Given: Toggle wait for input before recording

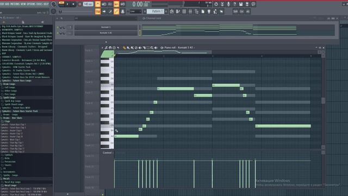Looking at the screenshot, I should coord(104,4).
